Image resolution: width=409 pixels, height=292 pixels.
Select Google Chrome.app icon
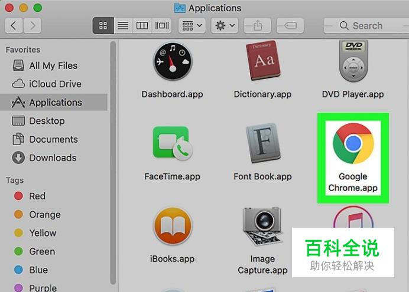(353, 143)
